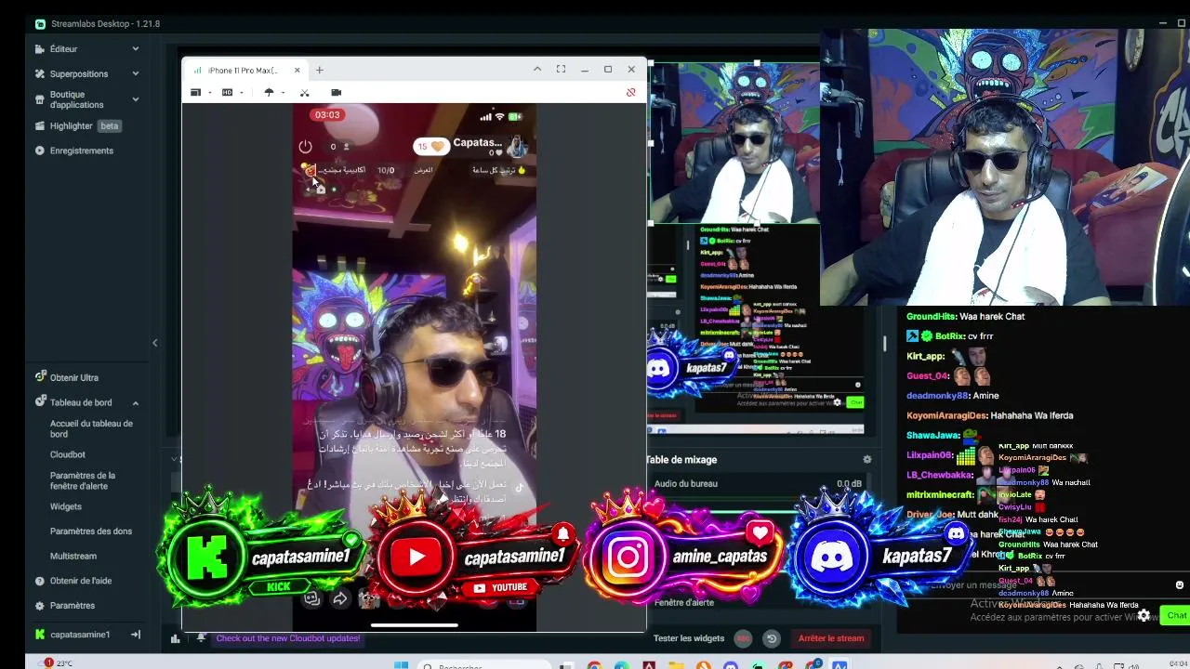Viewport: 1190px width, 669px height.
Task: Click the umbrella icon in mirroring toolbar
Action: (270, 92)
